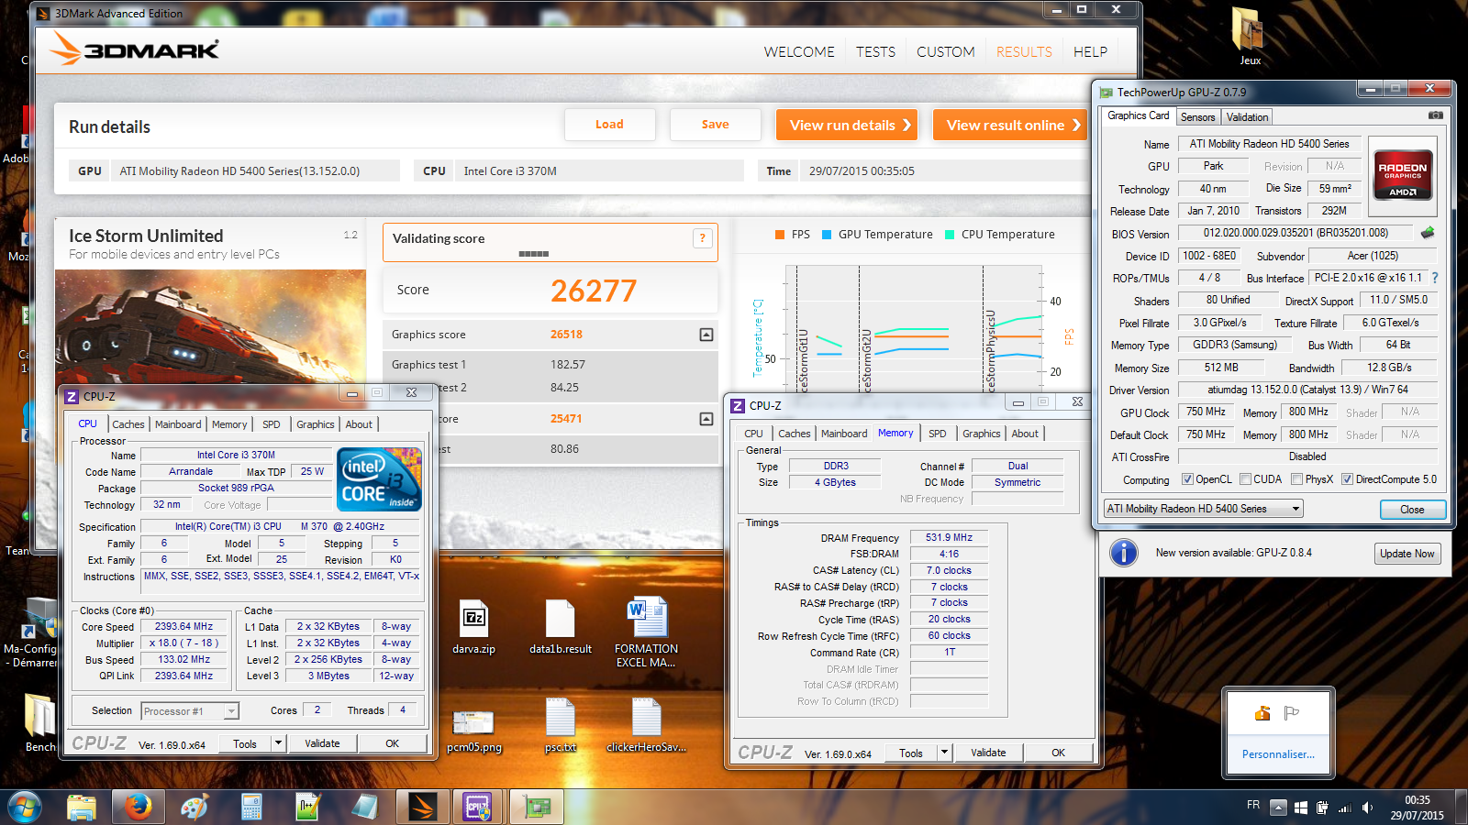Click the GPU-Z screenshot camera icon
1468x825 pixels.
(1436, 115)
